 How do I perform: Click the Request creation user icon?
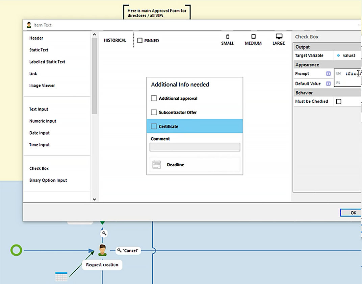[102, 251]
